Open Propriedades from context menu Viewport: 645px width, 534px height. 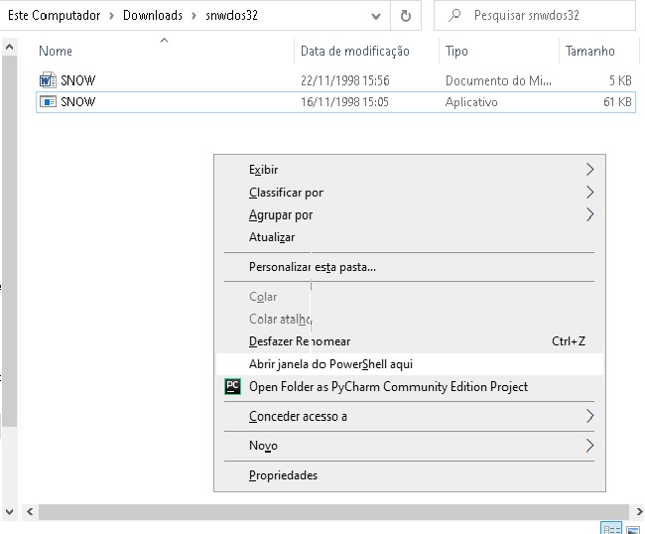[283, 475]
